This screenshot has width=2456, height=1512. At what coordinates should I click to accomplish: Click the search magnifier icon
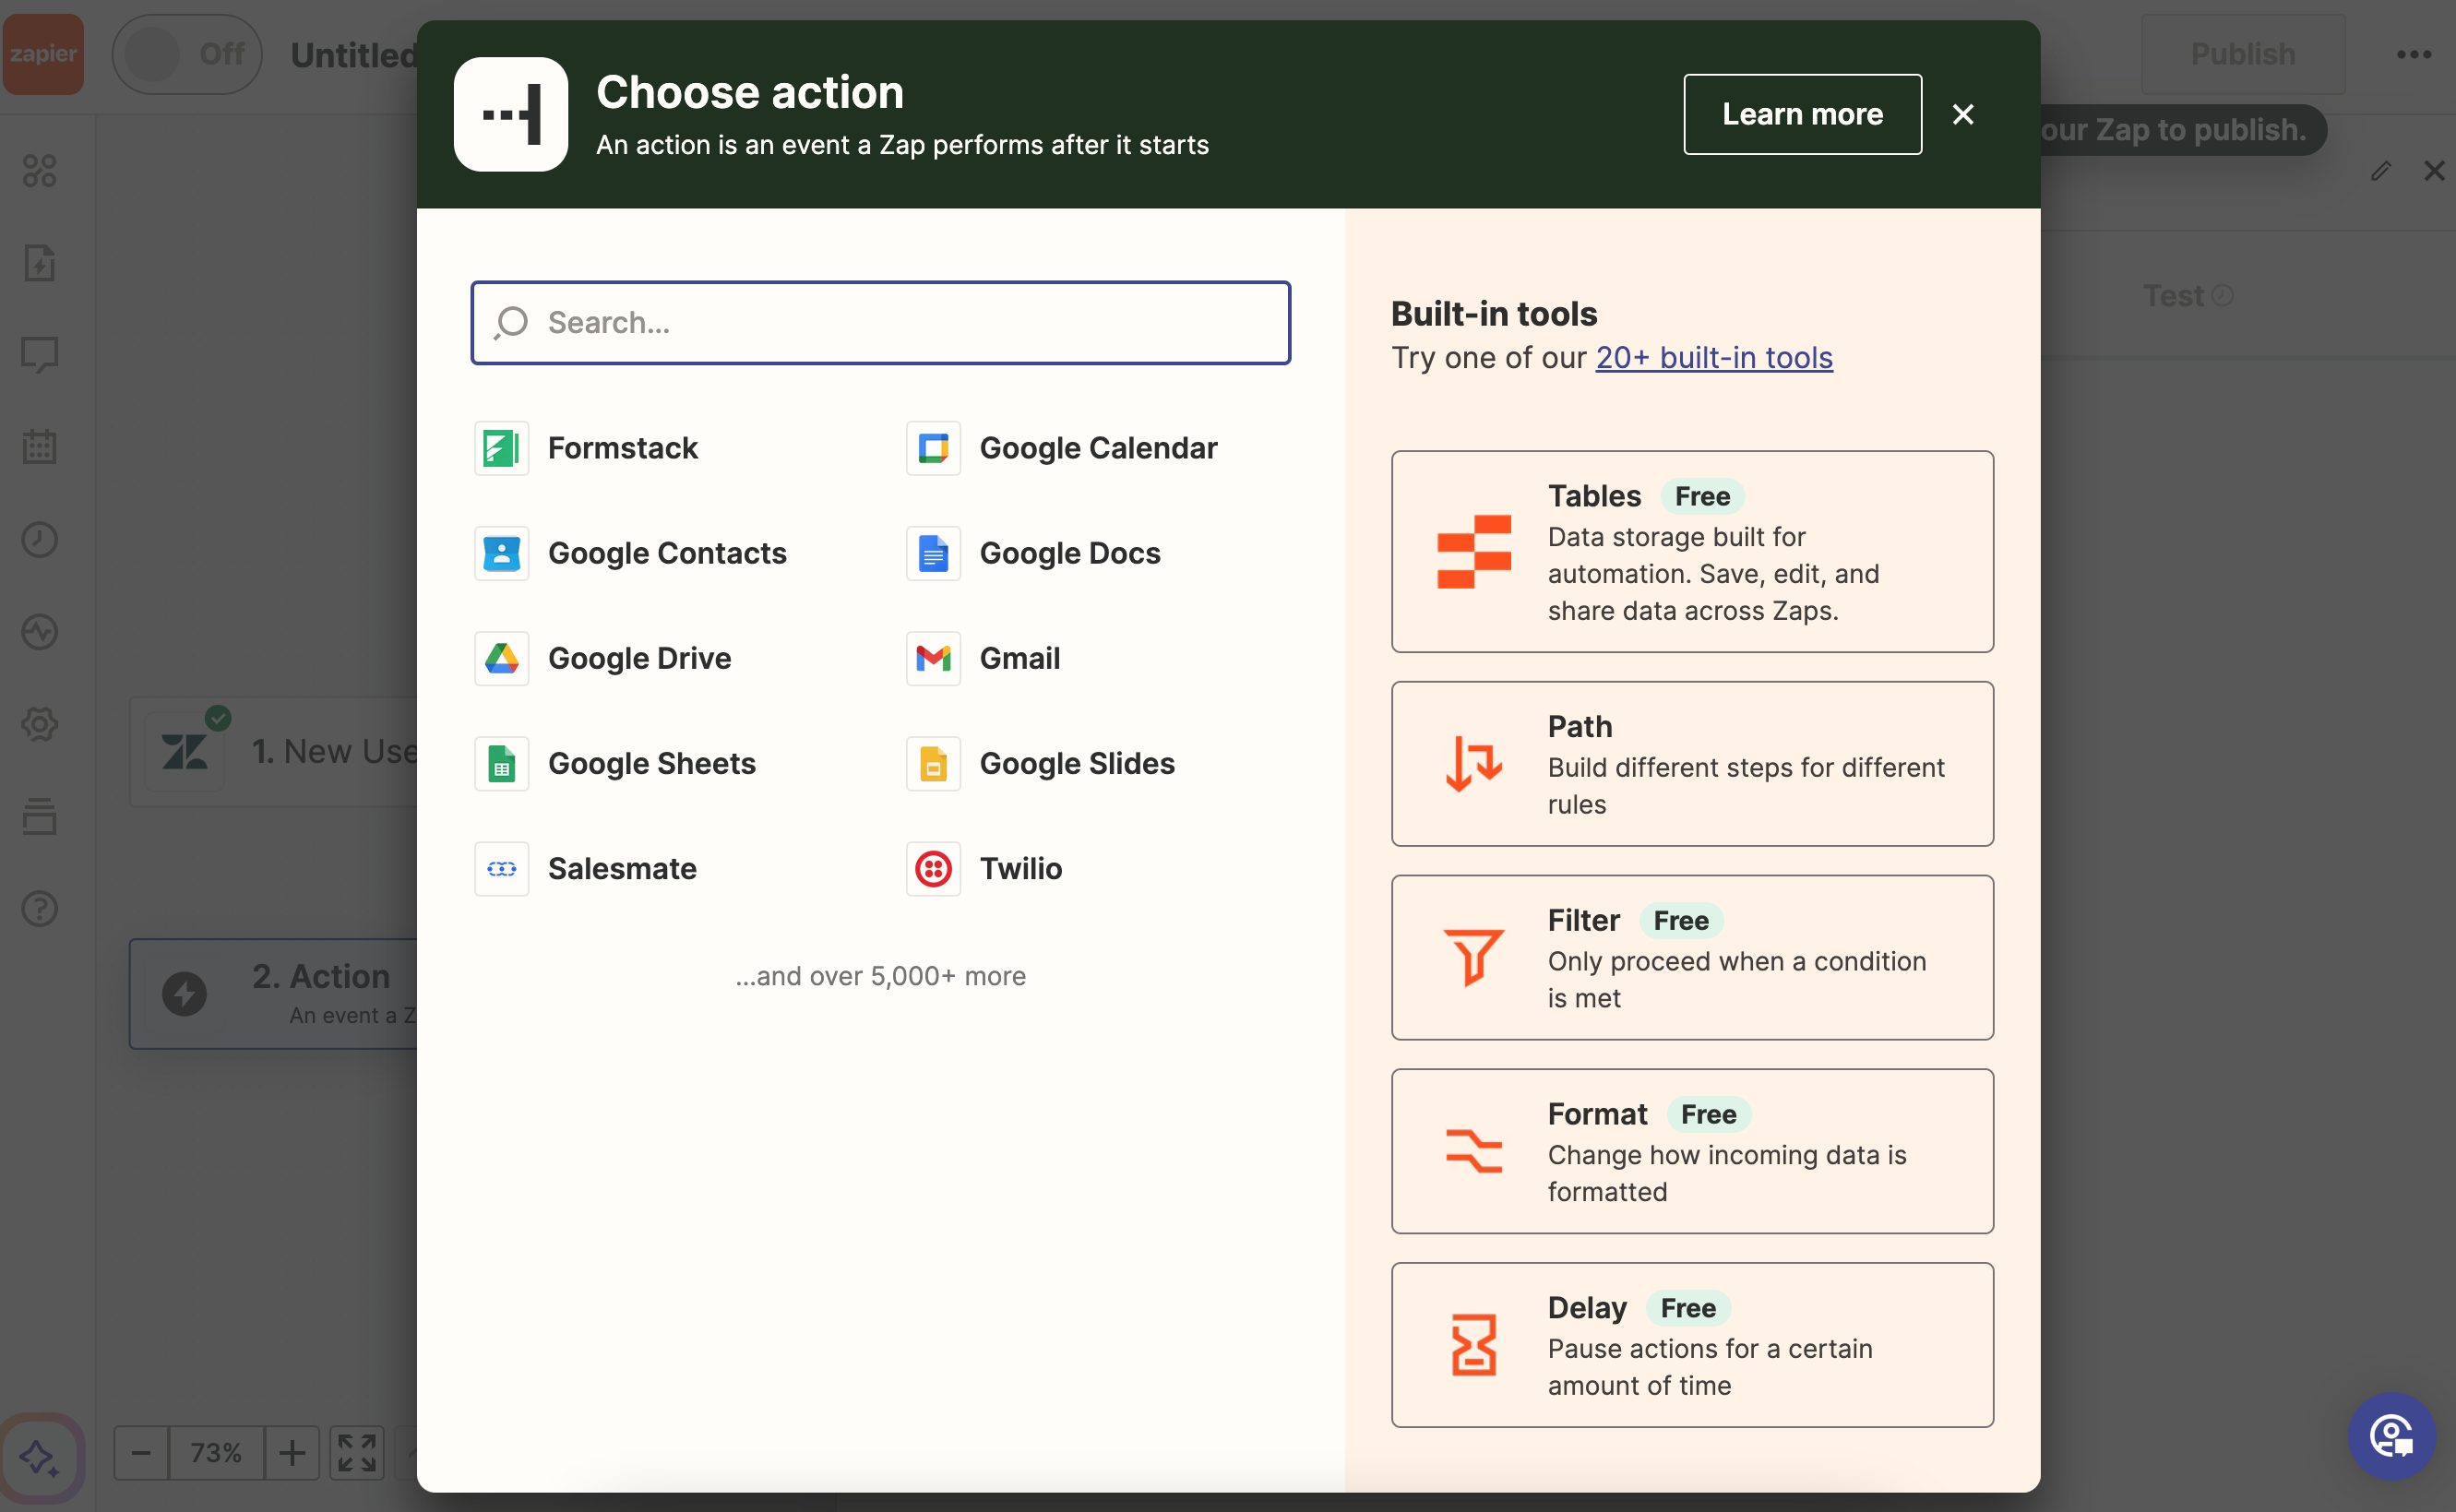[511, 322]
